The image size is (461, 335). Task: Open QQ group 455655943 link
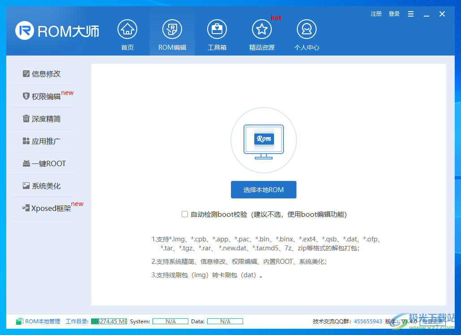click(x=368, y=322)
